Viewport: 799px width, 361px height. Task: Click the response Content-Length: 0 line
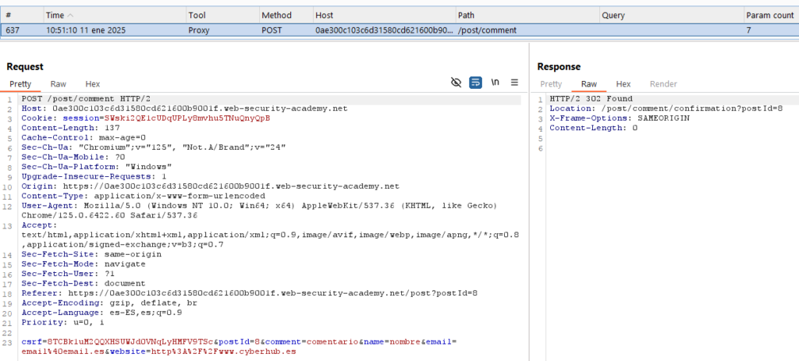[x=593, y=128]
